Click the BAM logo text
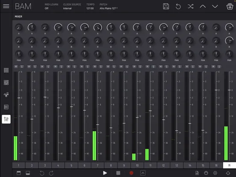The height and width of the screenshot is (177, 236). click(x=23, y=6)
